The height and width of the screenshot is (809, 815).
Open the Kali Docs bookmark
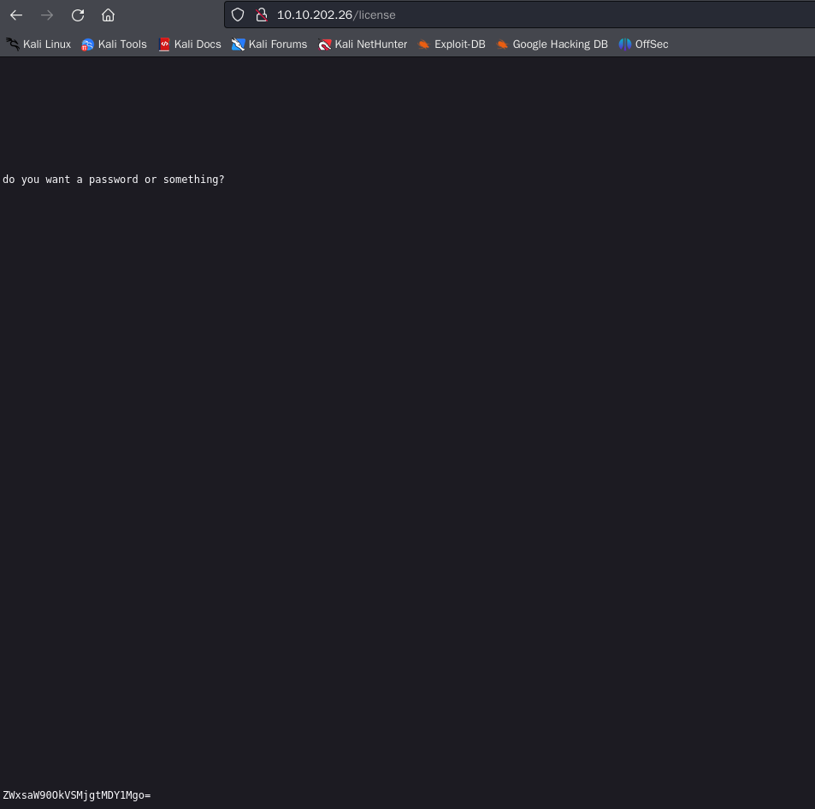[190, 44]
